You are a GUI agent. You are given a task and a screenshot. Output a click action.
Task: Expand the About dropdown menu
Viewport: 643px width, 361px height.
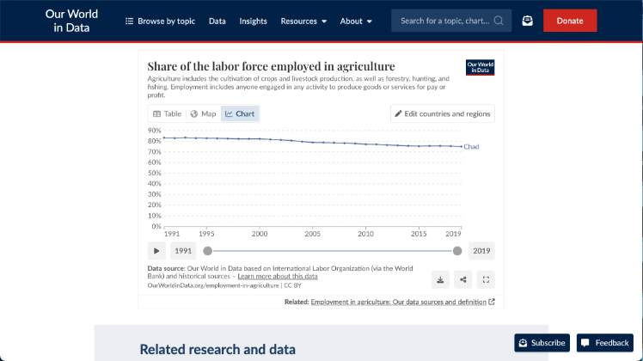[356, 21]
